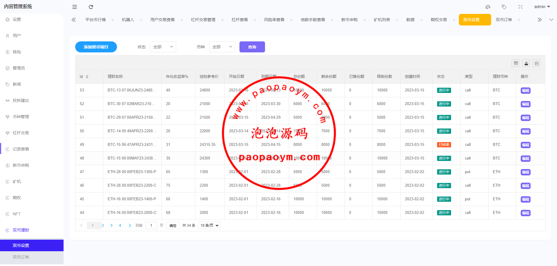Image resolution: width=557 pixels, height=266 pixels.
Task: Switch to the 双币订单 tab
Action: 504,20
